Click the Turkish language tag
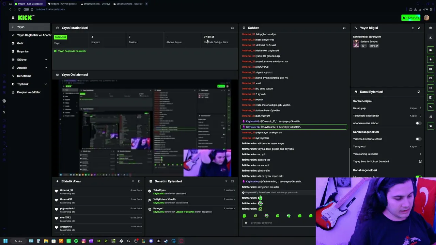 coord(374,46)
